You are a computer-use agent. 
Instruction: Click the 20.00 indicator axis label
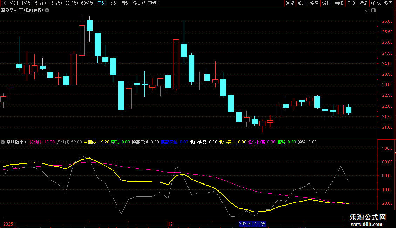(387, 203)
